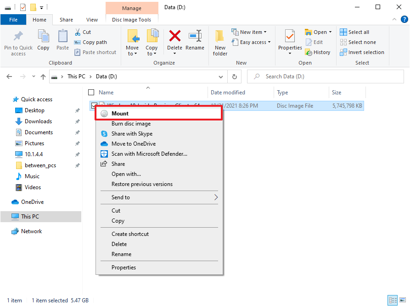Switch to the View ribbon tab
The height and width of the screenshot is (306, 410).
[x=92, y=20]
